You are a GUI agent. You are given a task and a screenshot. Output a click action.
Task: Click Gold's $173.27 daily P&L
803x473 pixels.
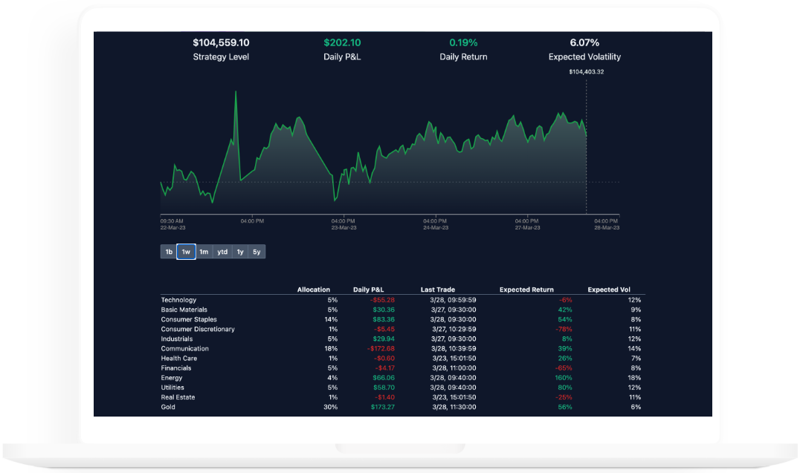click(x=383, y=407)
